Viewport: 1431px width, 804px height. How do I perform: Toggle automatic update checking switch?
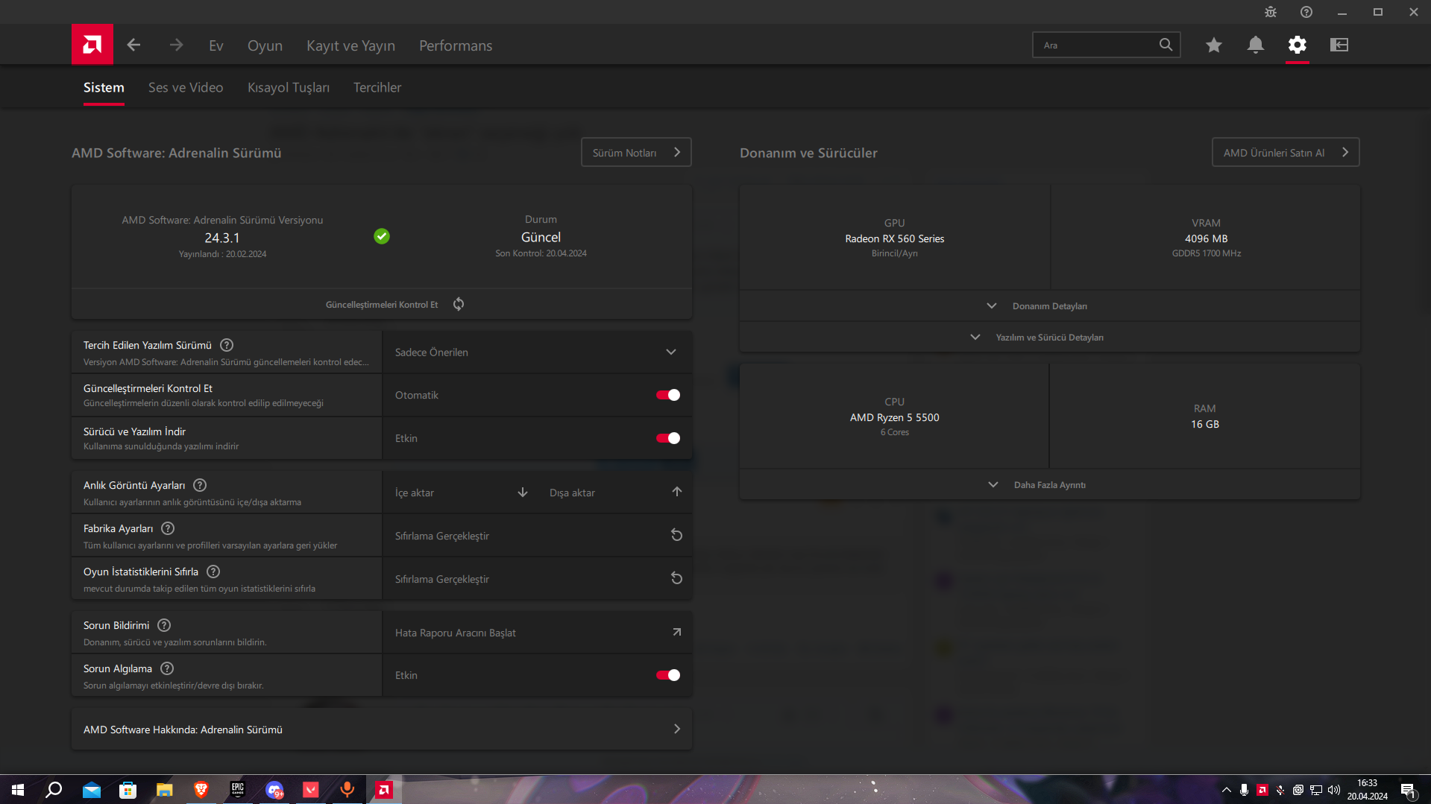coord(667,395)
